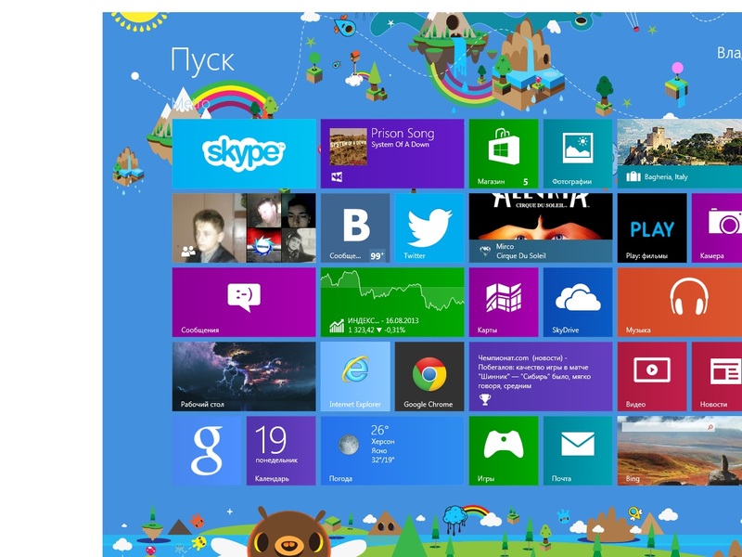Open the Prison Song music tile
Screen dimensions: 742x557
coord(391,153)
